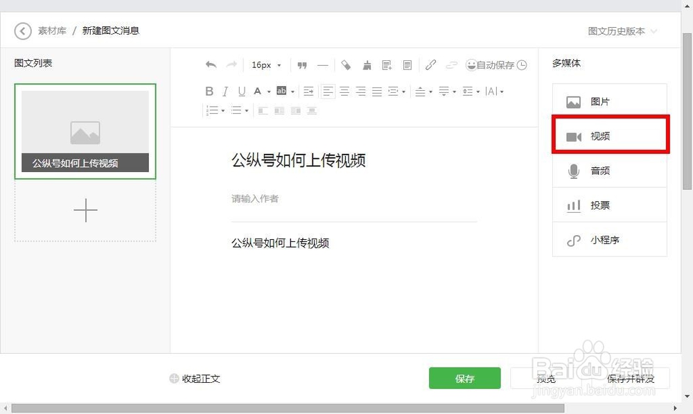Go back to 素材库 via breadcrumb
The height and width of the screenshot is (414, 693).
52,31
